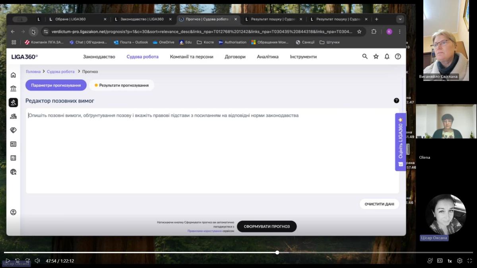Screen dimensions: 477x268
Task: Toggle closed captions in video player
Action: pyautogui.click(x=440, y=261)
